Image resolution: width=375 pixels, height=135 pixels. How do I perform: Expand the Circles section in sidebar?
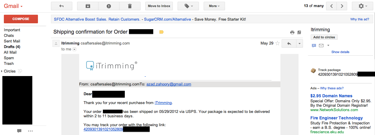[x=2, y=71]
